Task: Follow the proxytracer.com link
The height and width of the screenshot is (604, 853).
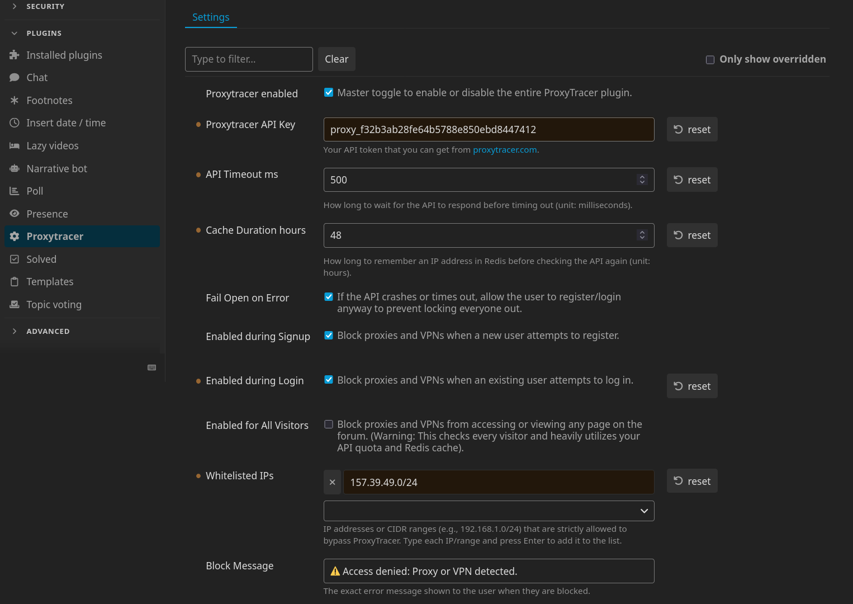Action: (504, 149)
